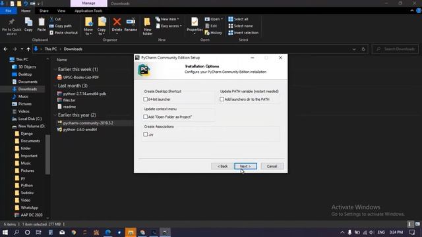Go up one folder level
Viewport: 422px width, 237px height.
pyautogui.click(x=28, y=49)
